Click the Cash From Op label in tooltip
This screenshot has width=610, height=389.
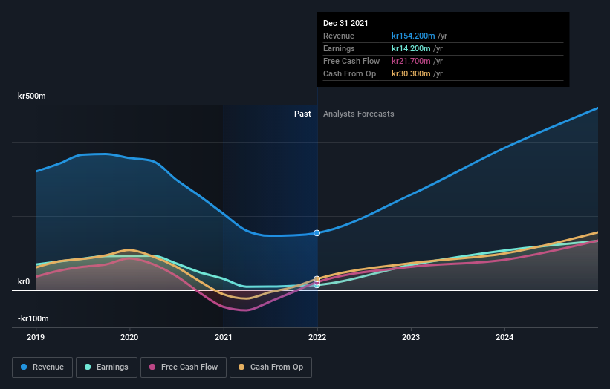(349, 73)
